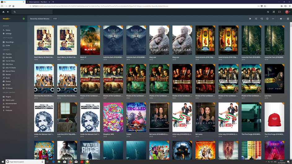292x164 pixels.
Task: Open Recordings under Live TV & DVR
Action: coord(10,42)
